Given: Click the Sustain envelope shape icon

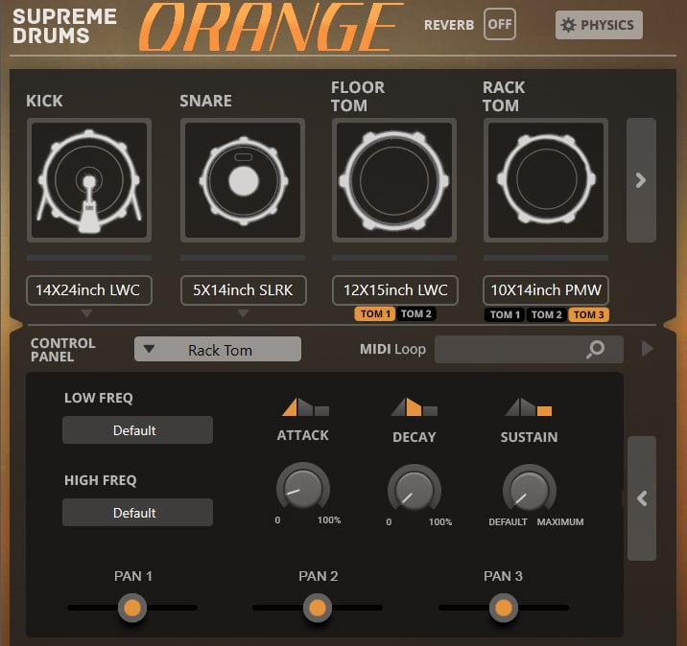Looking at the screenshot, I should [529, 407].
